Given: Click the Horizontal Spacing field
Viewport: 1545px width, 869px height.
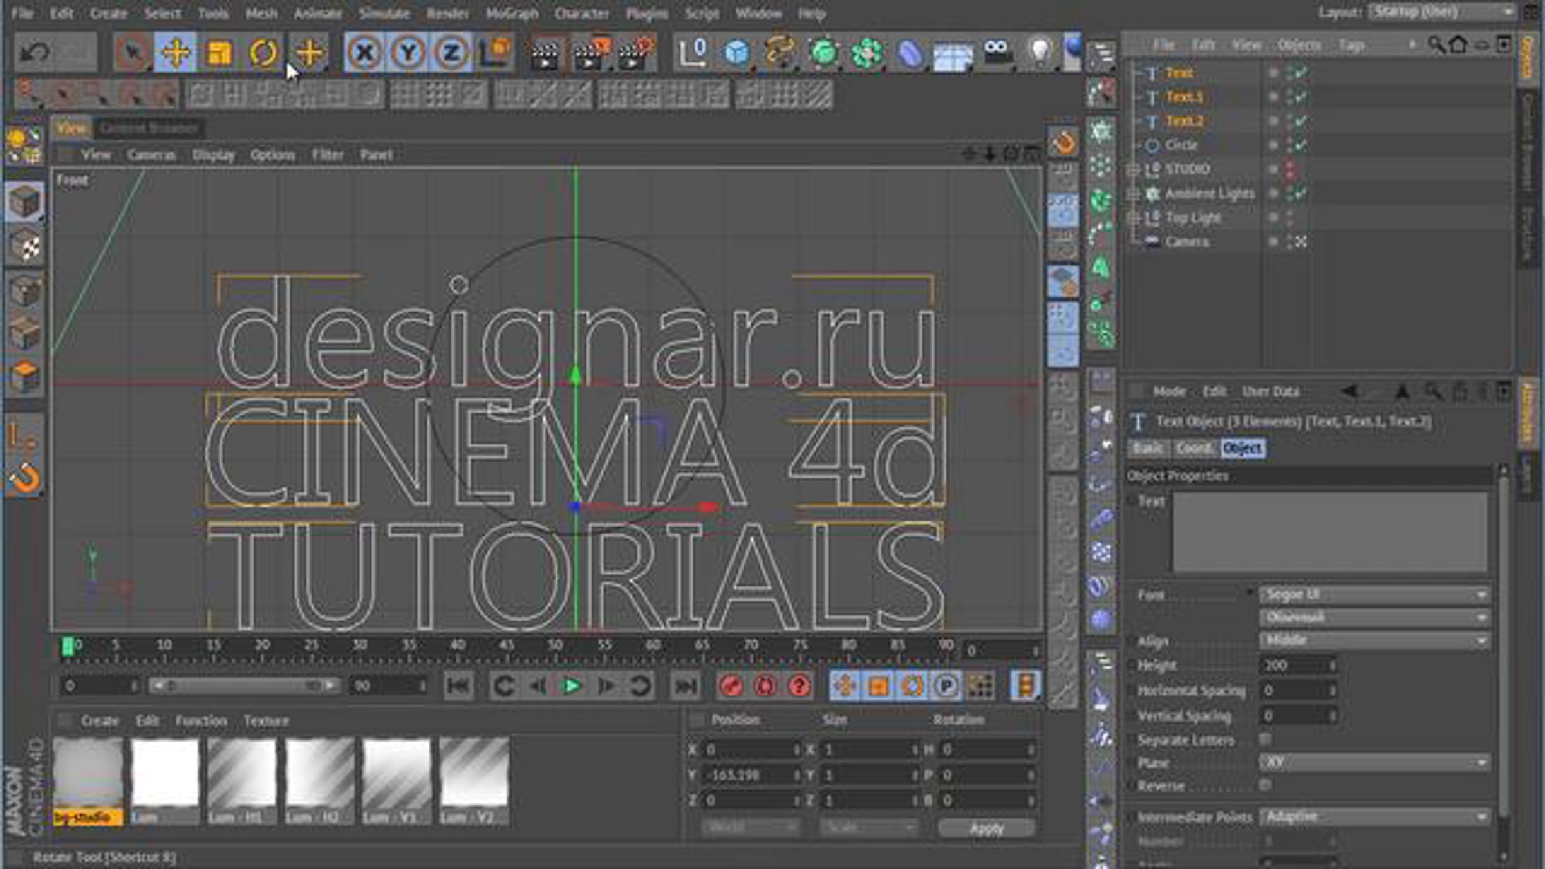Looking at the screenshot, I should pos(1298,690).
